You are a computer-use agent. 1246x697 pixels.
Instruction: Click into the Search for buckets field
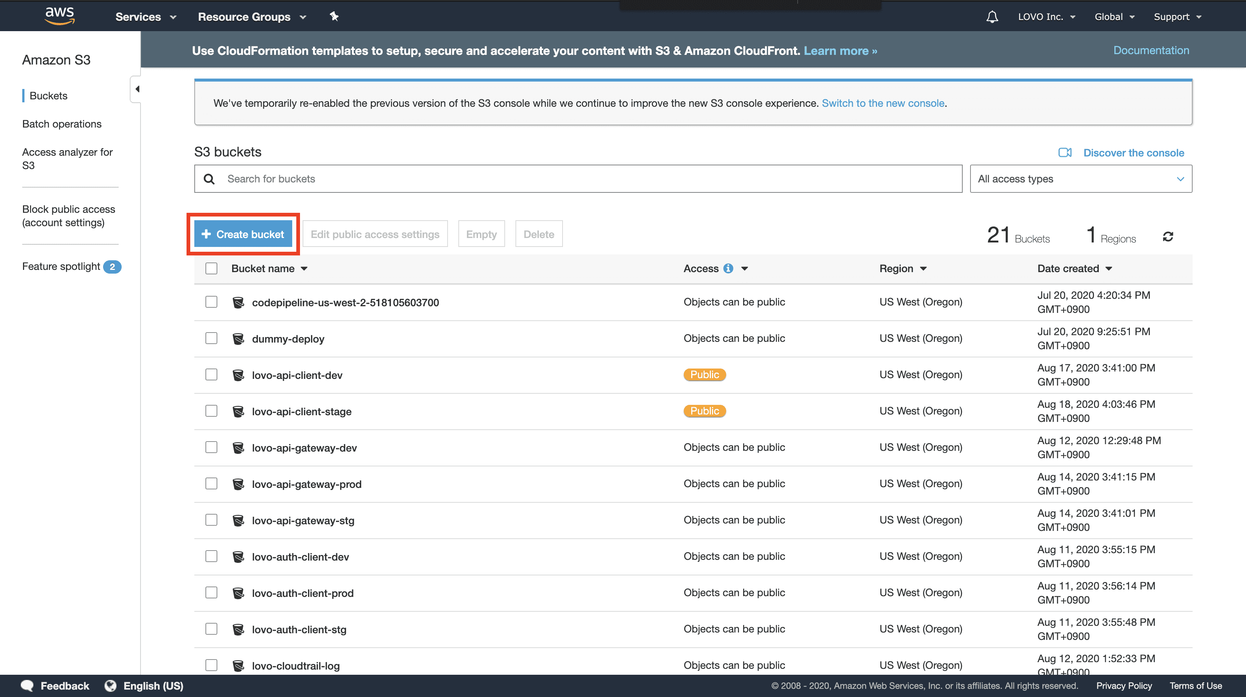tap(578, 179)
